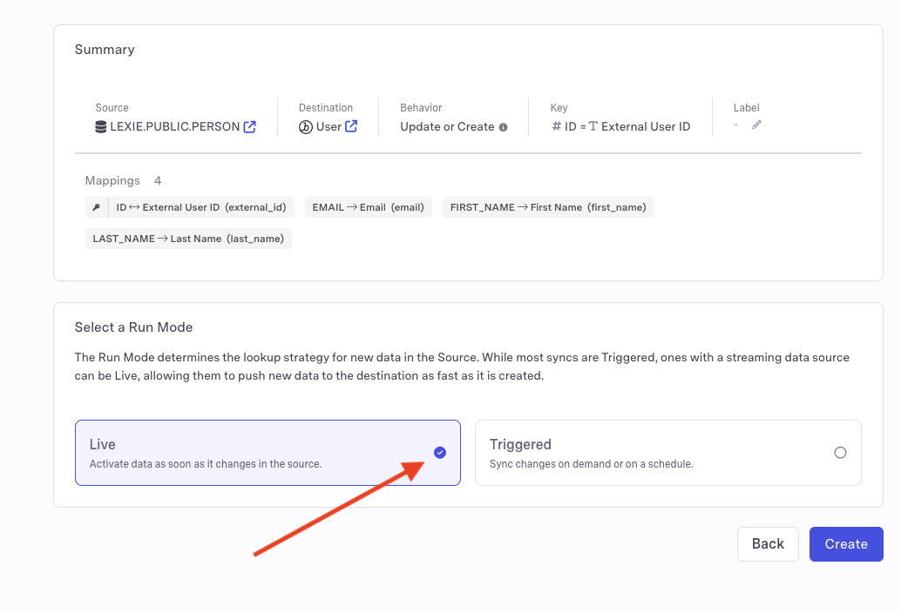Open the source external link icon
The image size is (901, 613).
[x=249, y=127]
